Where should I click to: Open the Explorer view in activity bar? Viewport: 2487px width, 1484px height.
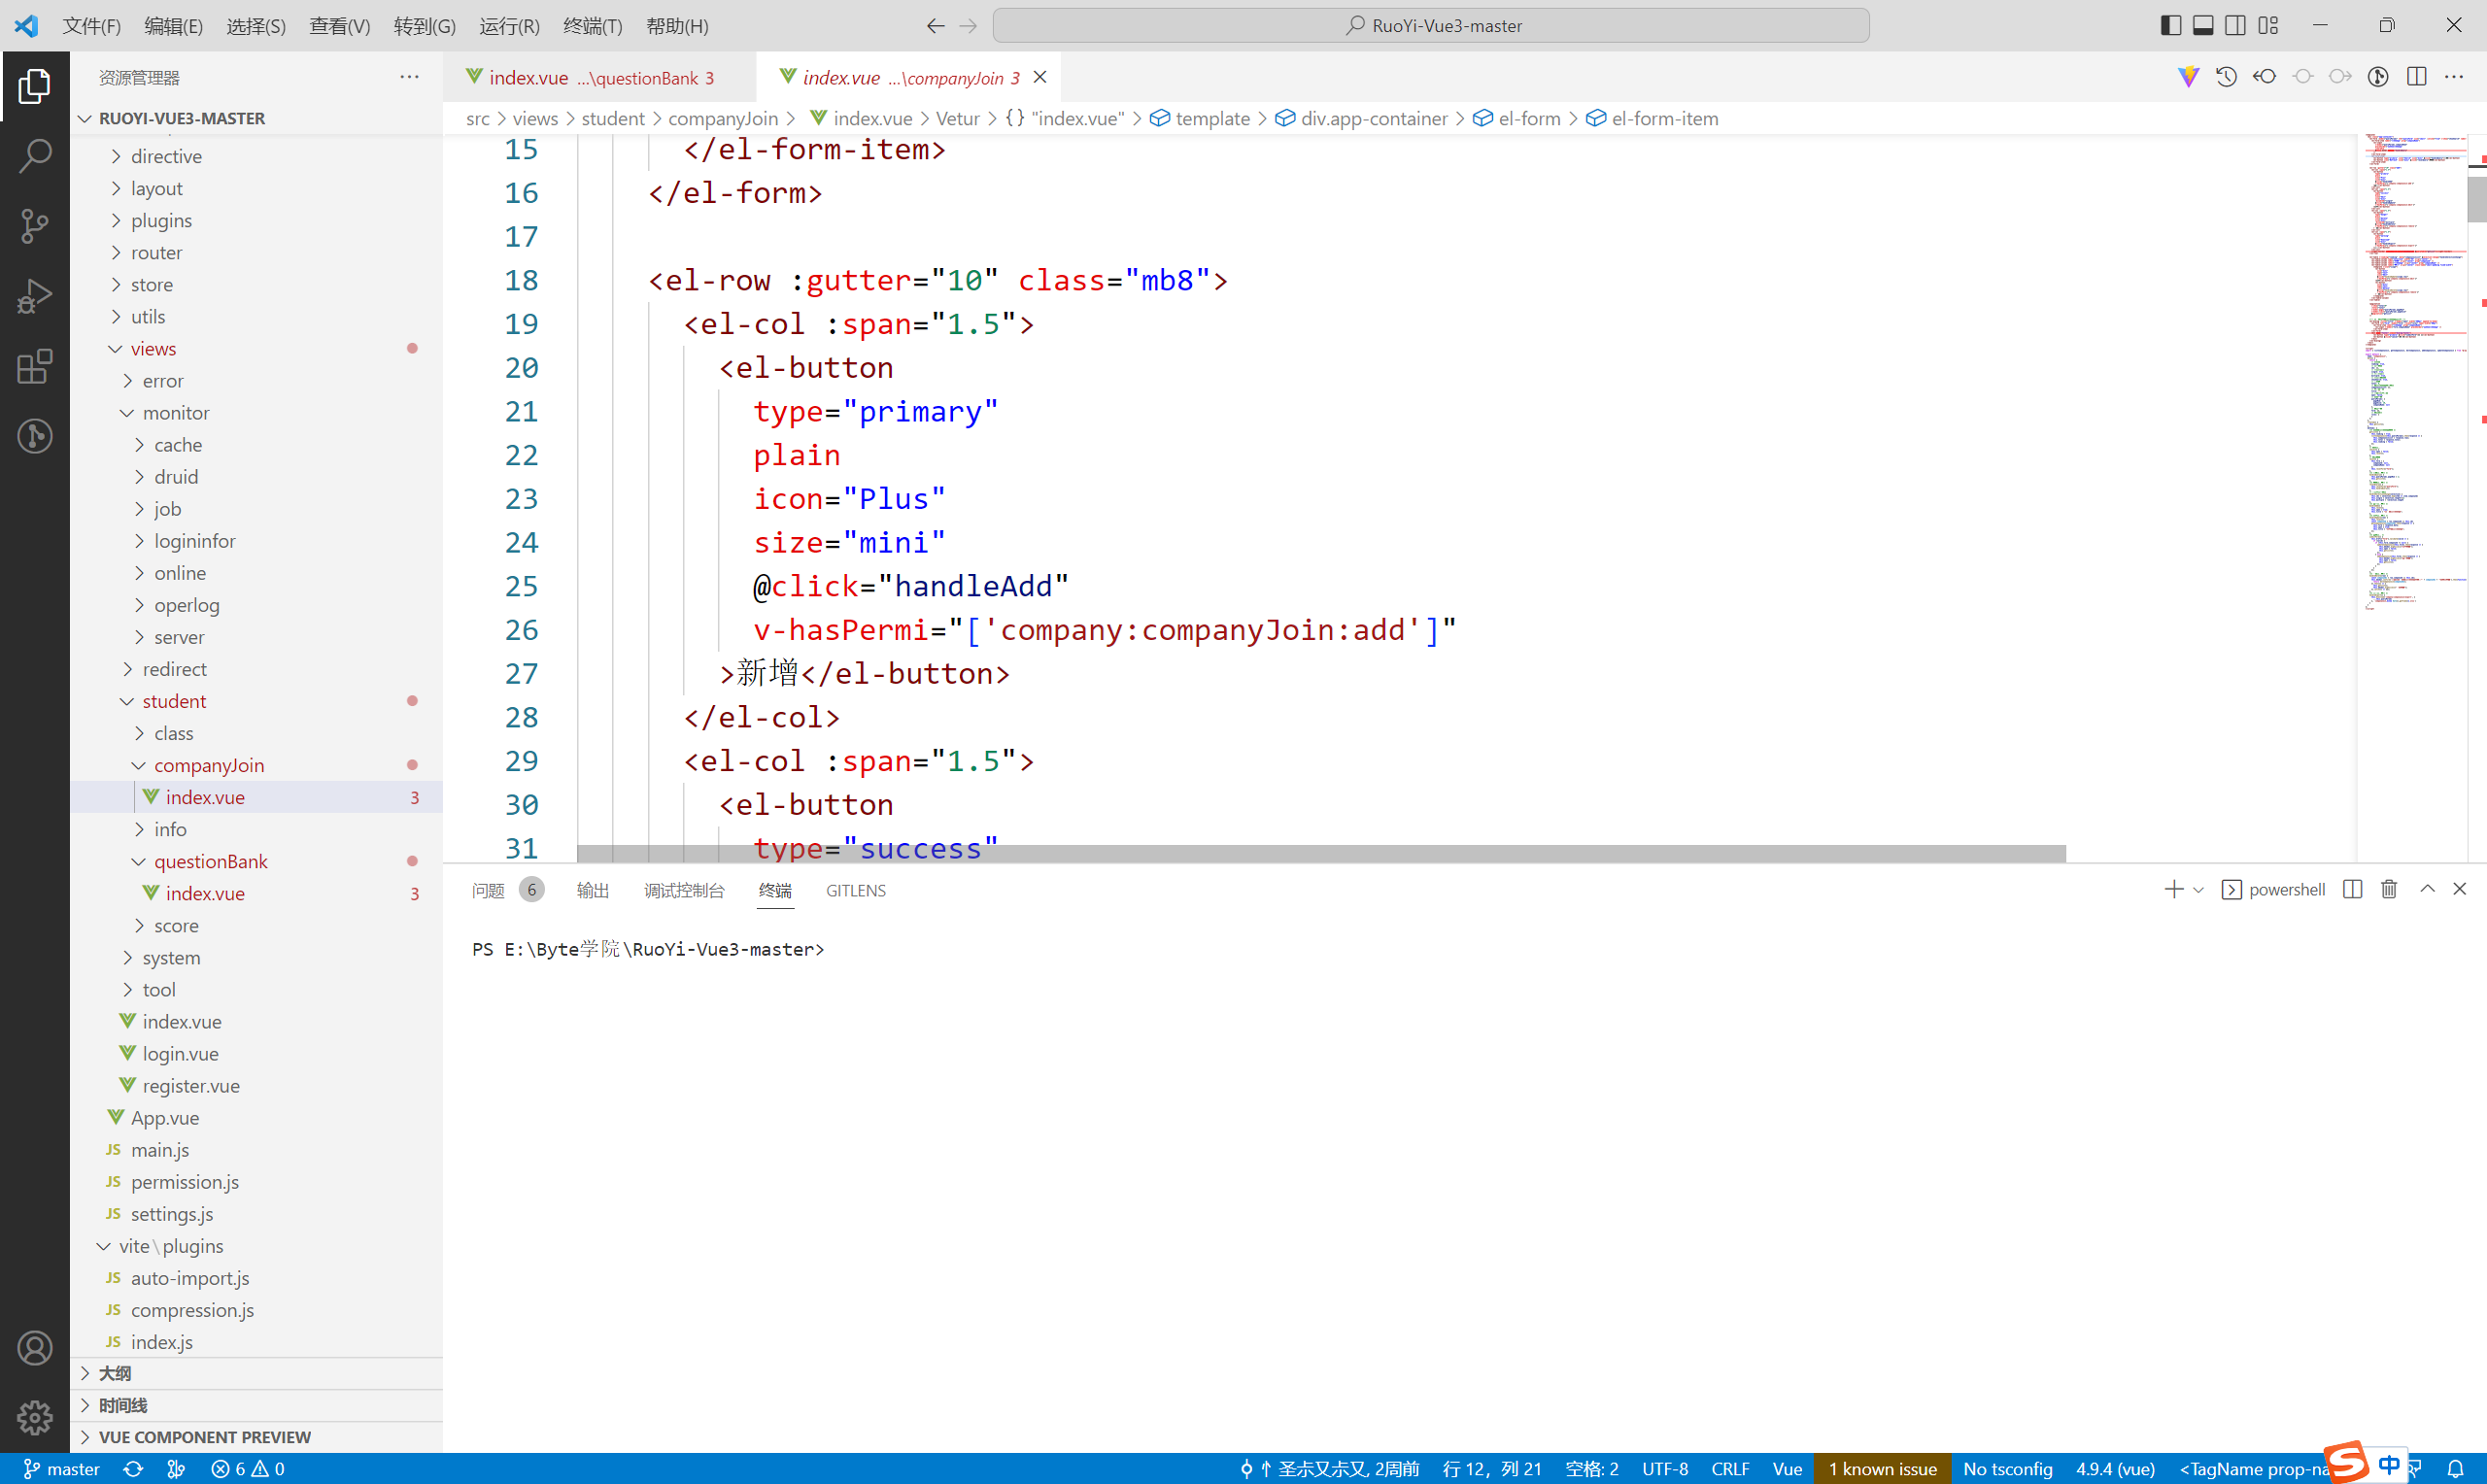(x=35, y=86)
